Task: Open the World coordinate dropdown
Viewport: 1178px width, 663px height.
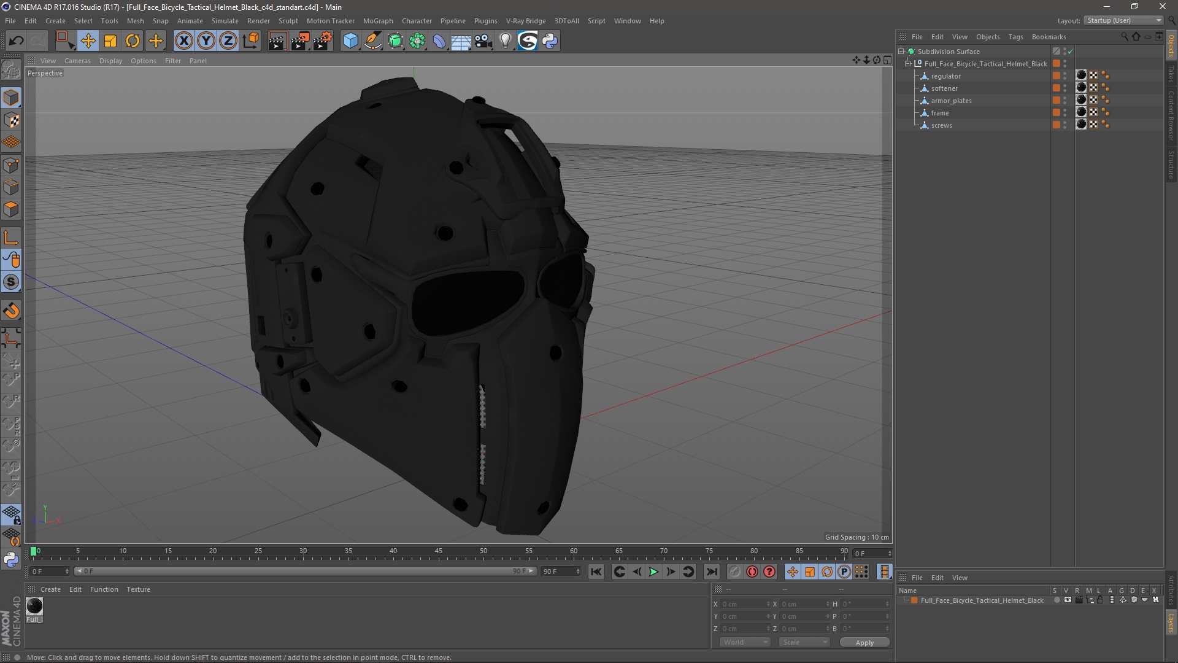Action: (x=745, y=642)
